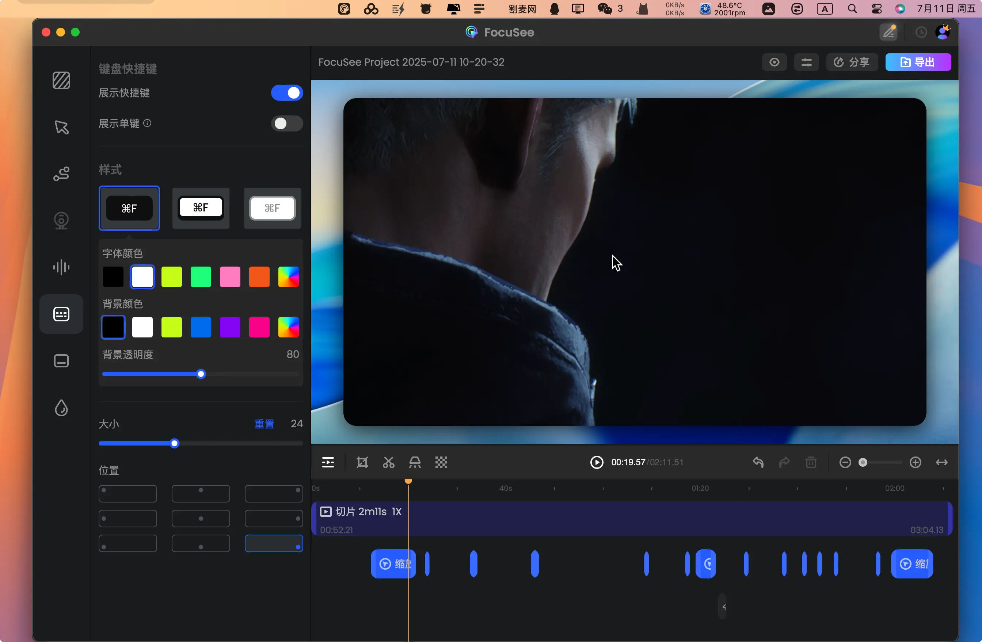Expand the timeline track list icon
This screenshot has height=642, width=982.
[328, 462]
